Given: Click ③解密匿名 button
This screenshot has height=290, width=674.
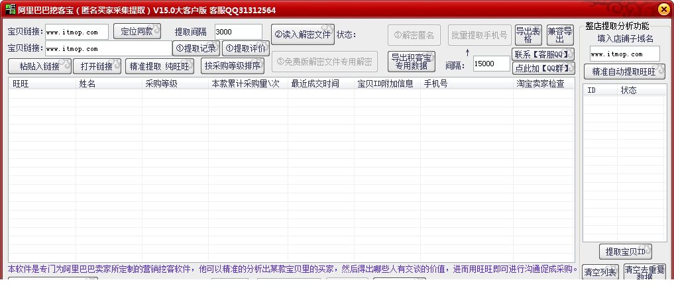Looking at the screenshot, I should coord(414,35).
